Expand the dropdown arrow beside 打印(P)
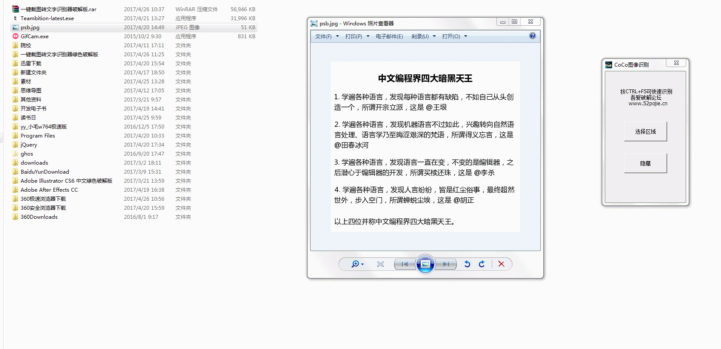The width and height of the screenshot is (721, 349). (x=368, y=37)
